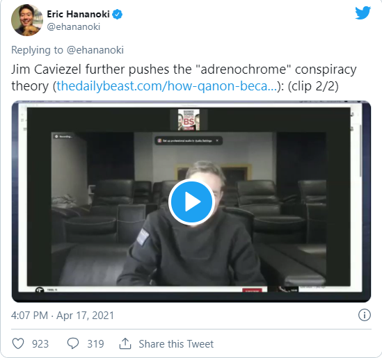The width and height of the screenshot is (382, 358).
Task: Like the tweet with the heart icon
Action: [18, 343]
